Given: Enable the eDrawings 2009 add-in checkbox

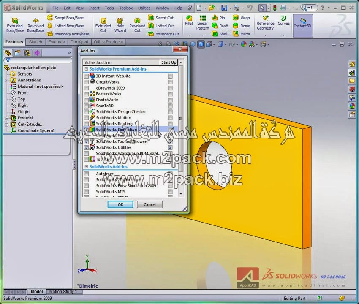Looking at the screenshot, I should (x=86, y=88).
